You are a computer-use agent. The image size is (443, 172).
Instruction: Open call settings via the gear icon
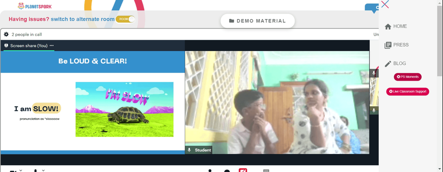[6, 34]
